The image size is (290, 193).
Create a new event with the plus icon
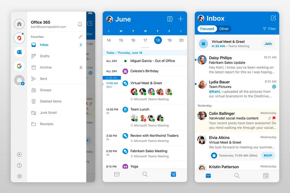click(x=181, y=19)
